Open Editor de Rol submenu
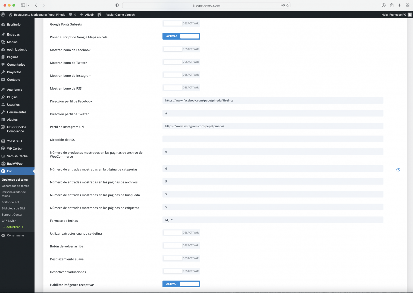 pos(10,202)
